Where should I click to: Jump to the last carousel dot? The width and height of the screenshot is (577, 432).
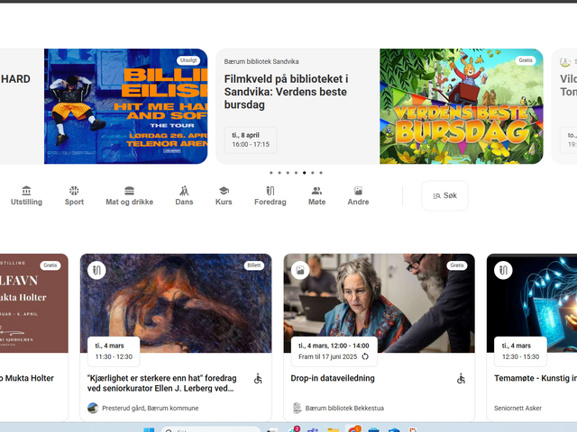(321, 172)
